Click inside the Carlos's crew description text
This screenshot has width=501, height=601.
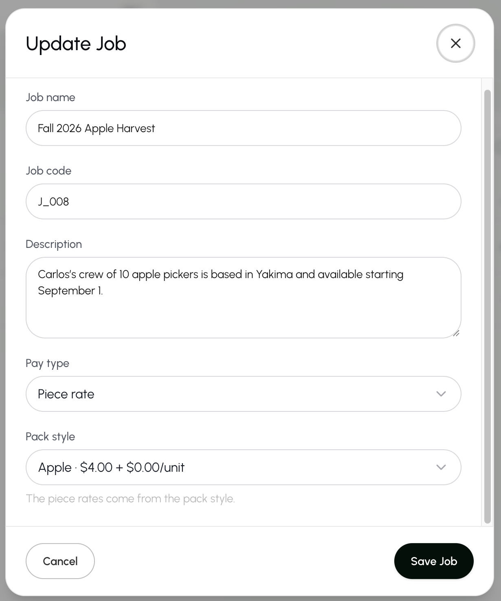click(220, 282)
